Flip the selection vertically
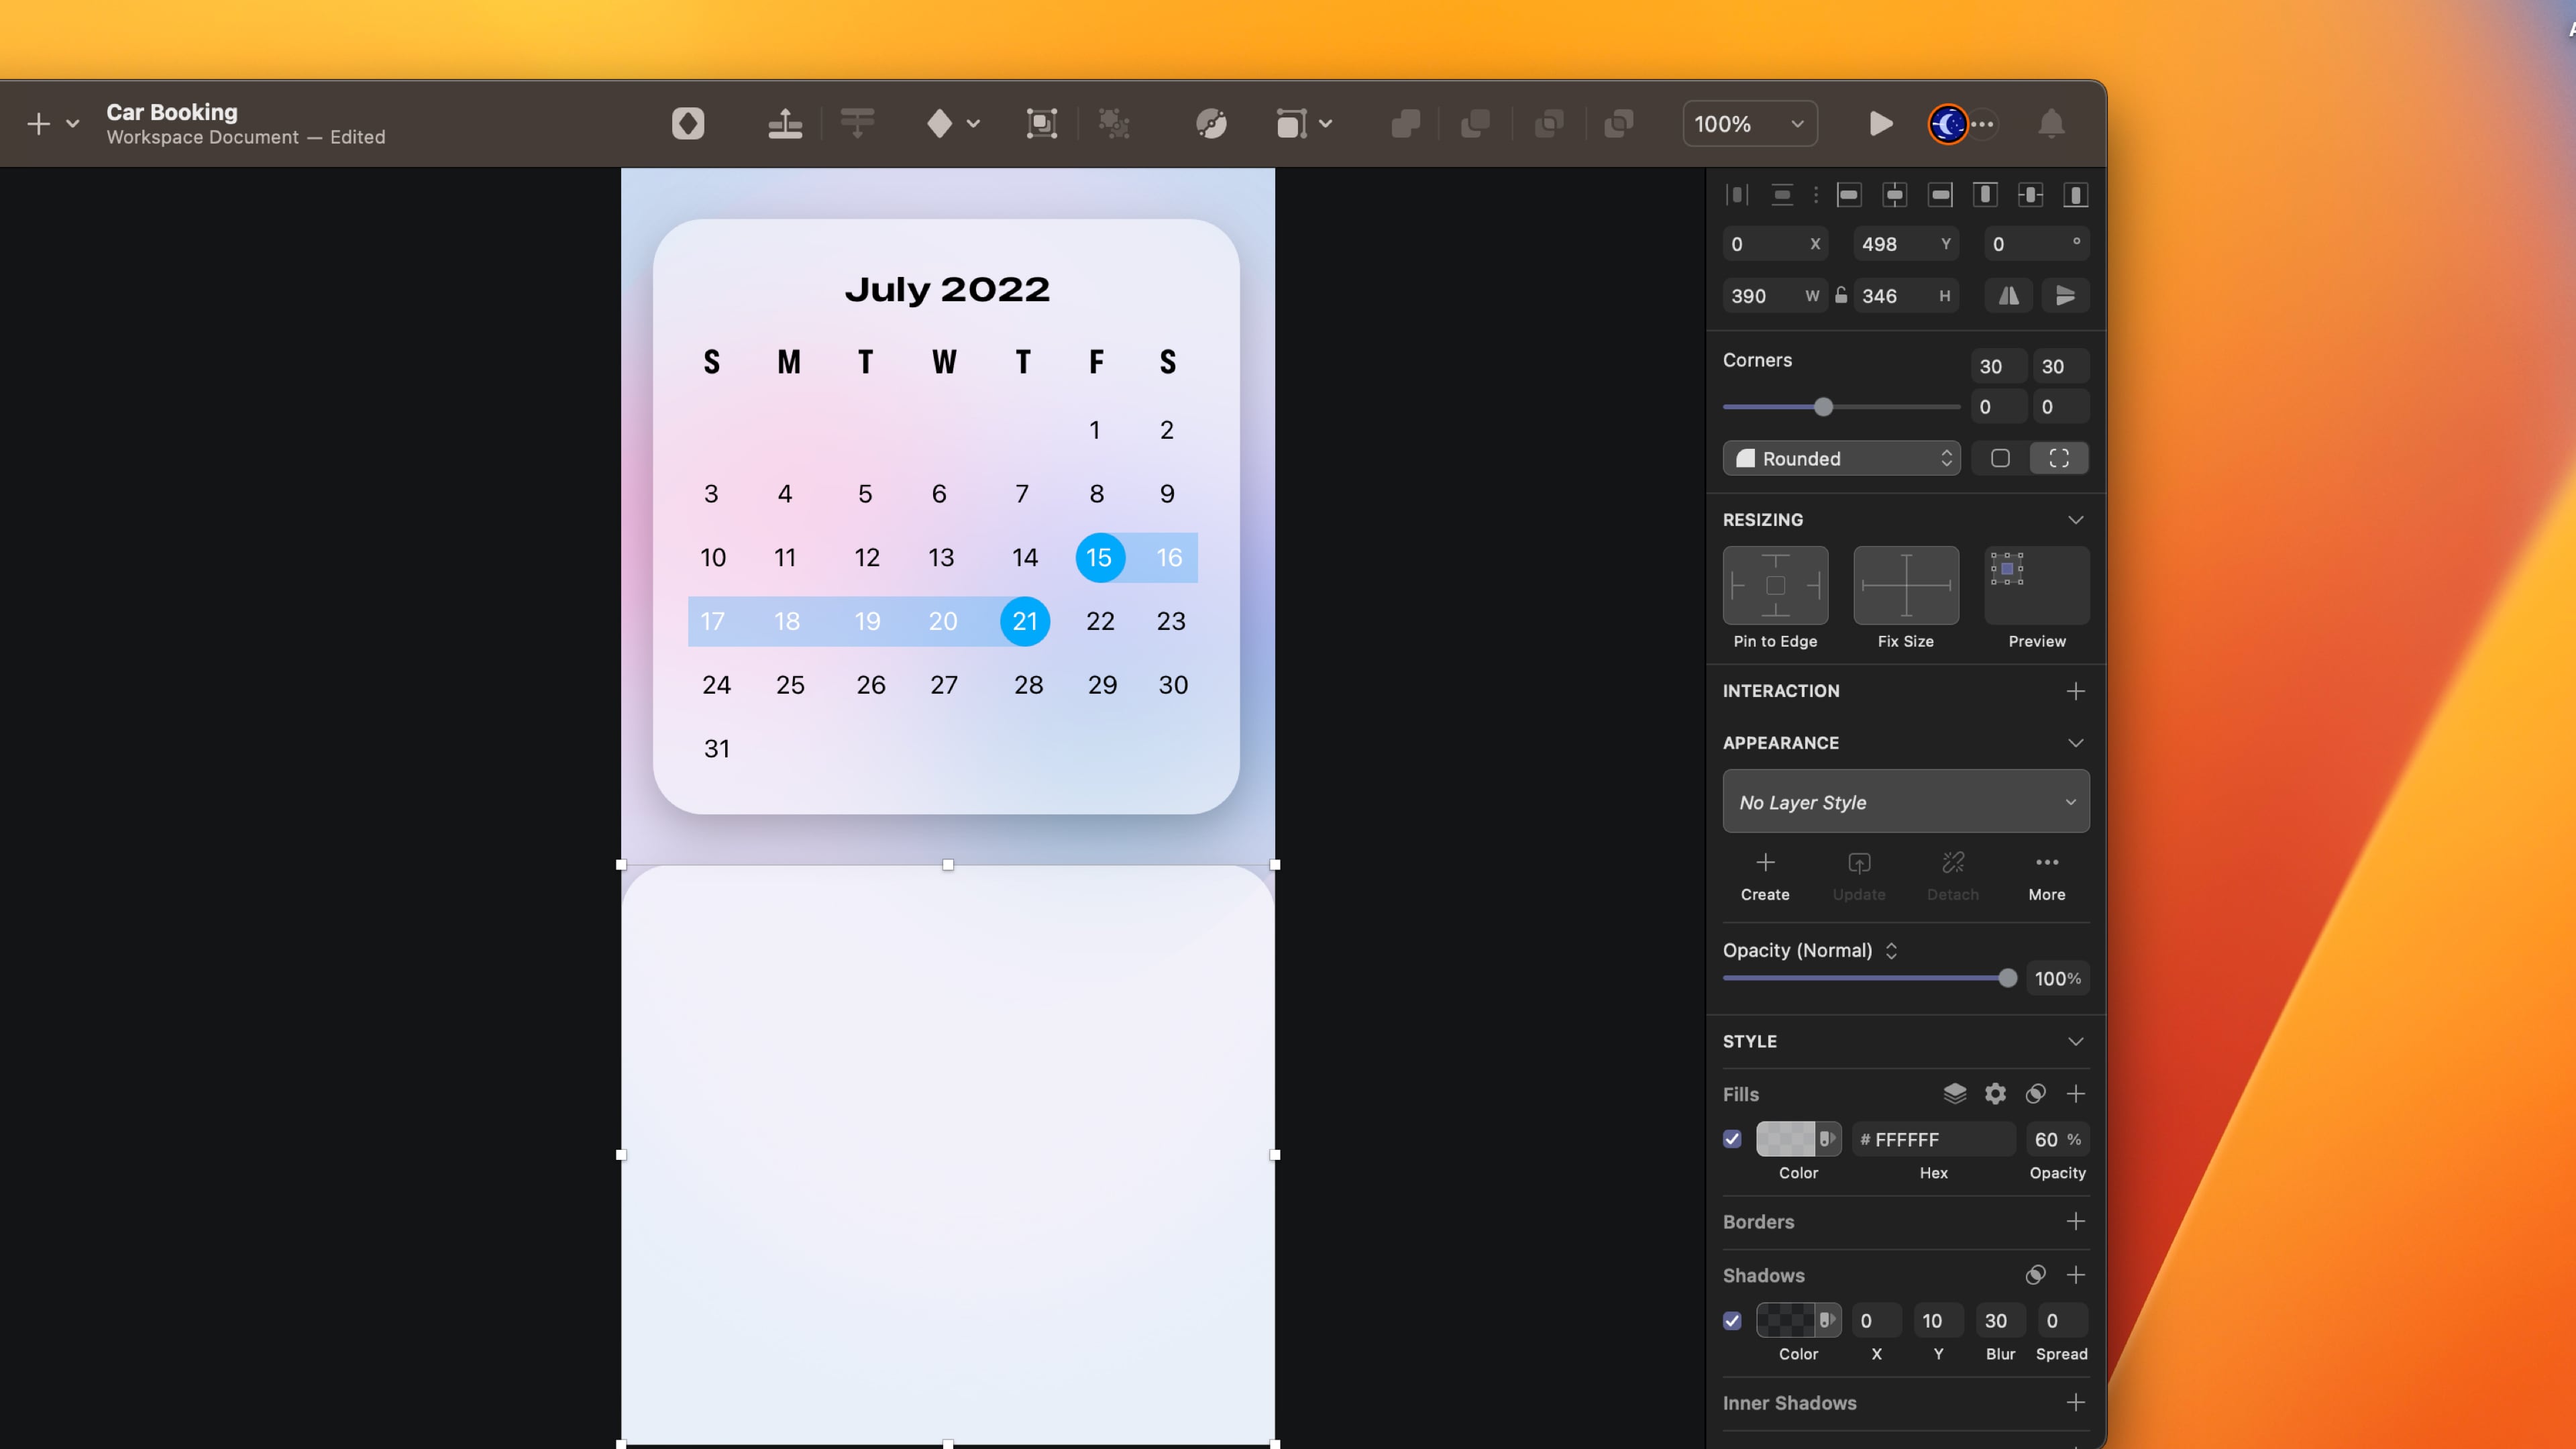This screenshot has height=1449, width=2576. click(x=2065, y=295)
